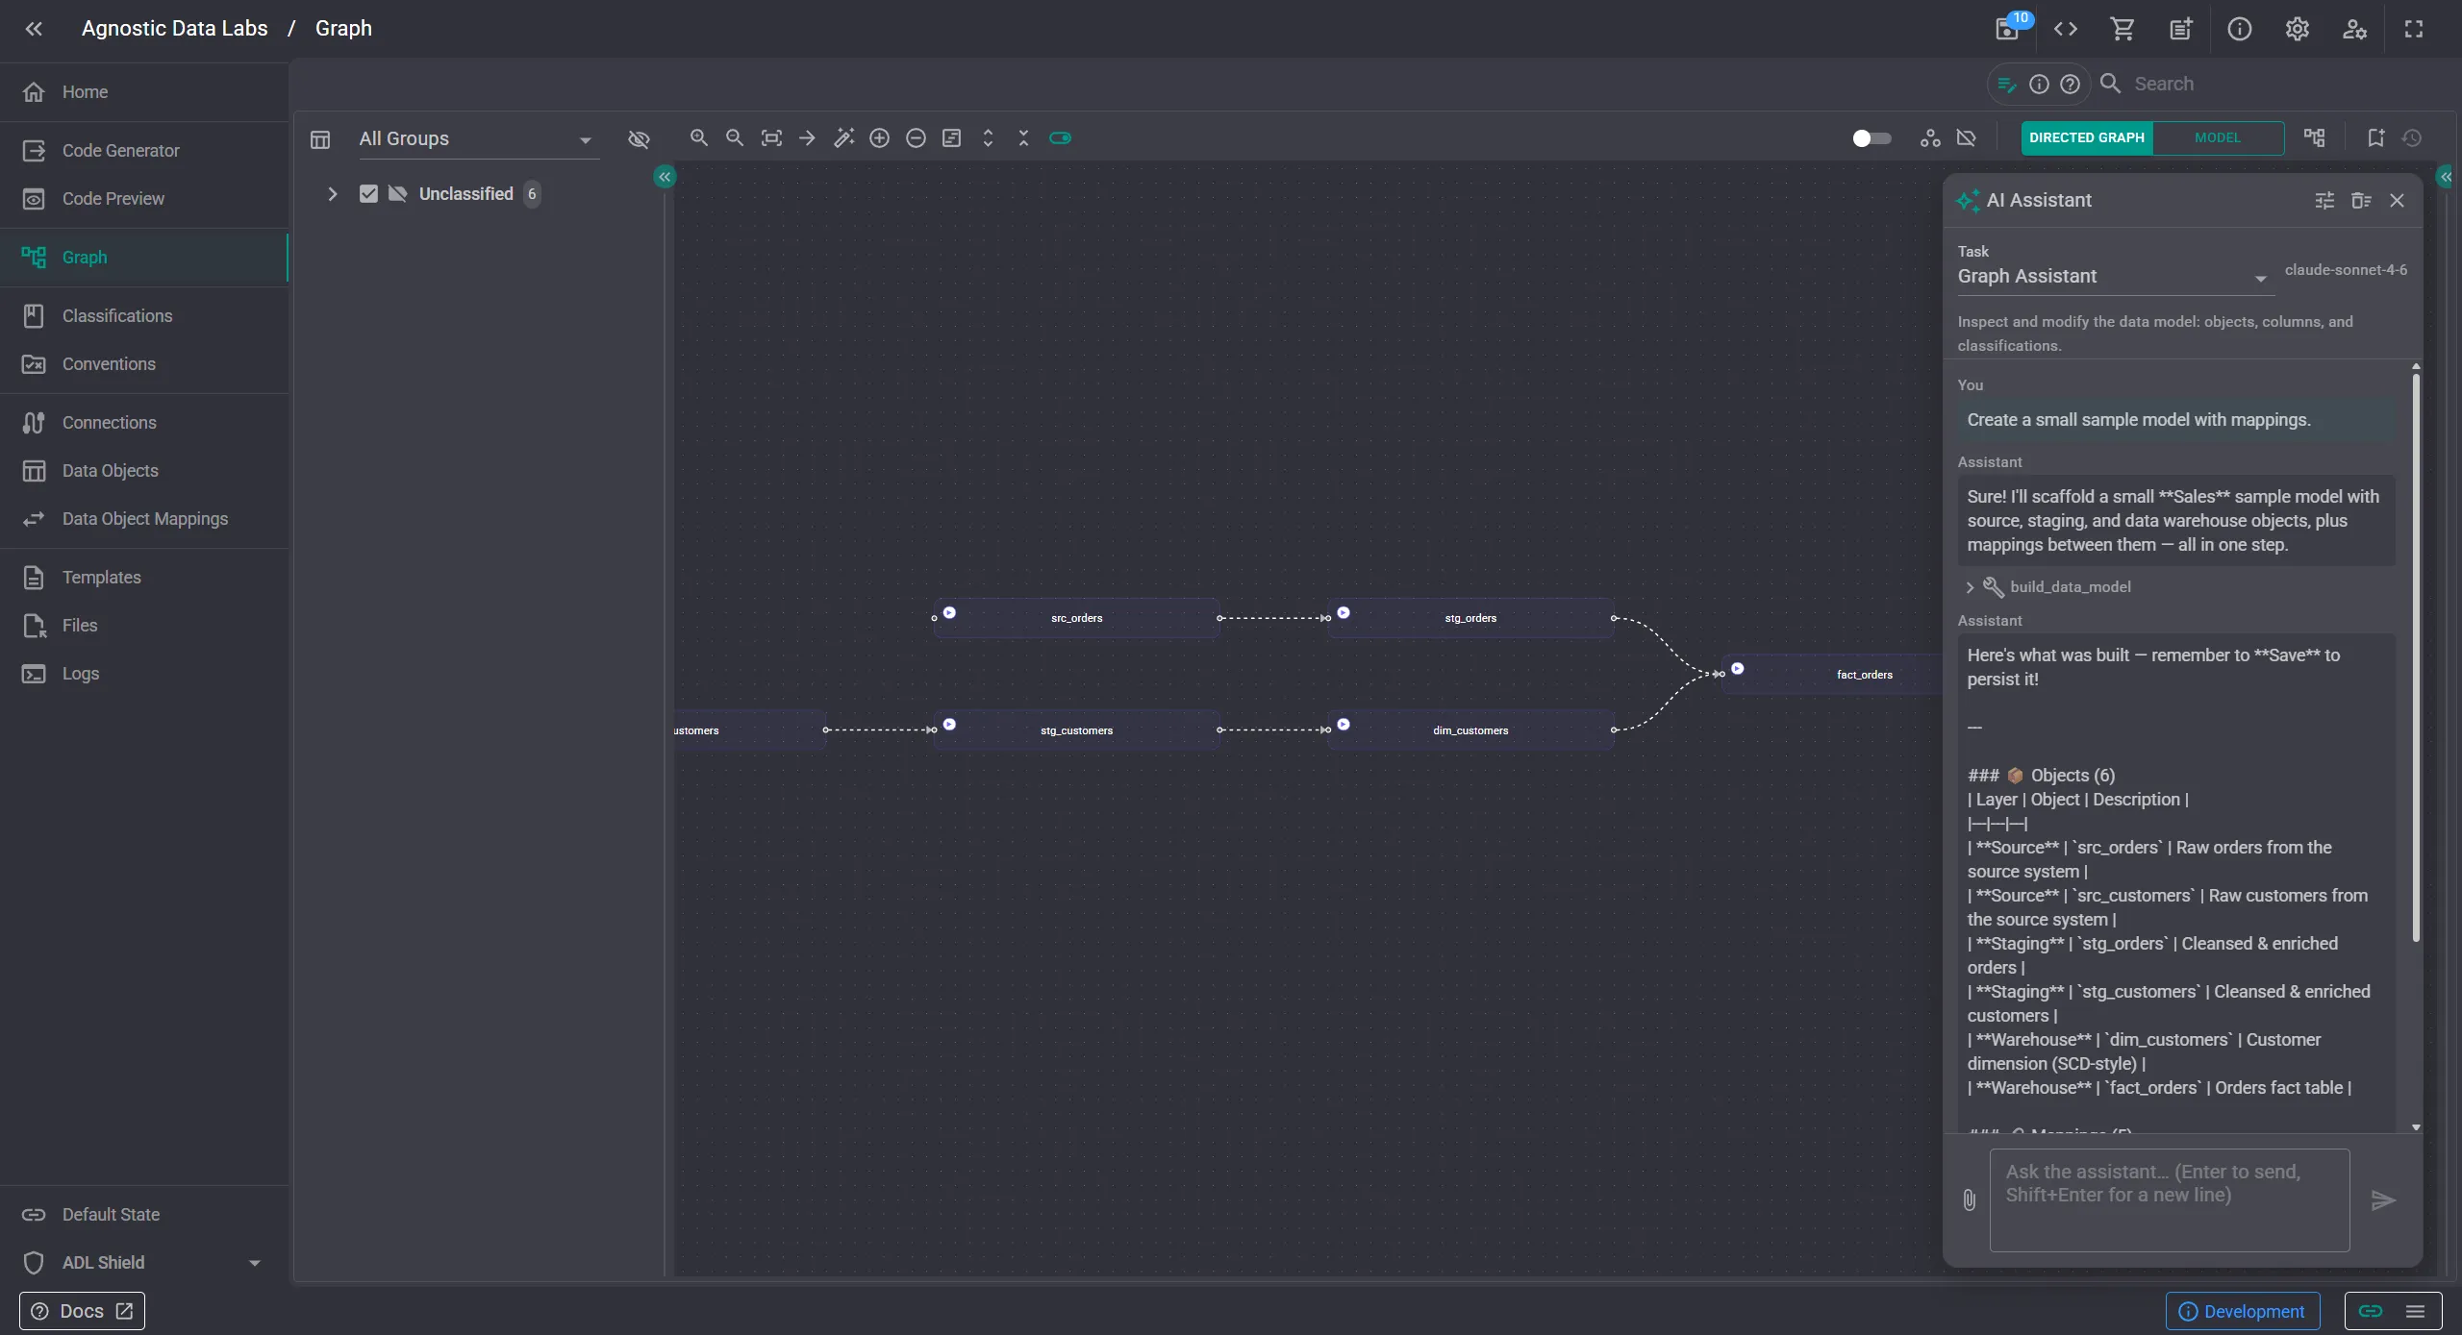Viewport: 2462px width, 1335px height.
Task: Clear the AI Assistant conversation icon
Action: point(2361,201)
